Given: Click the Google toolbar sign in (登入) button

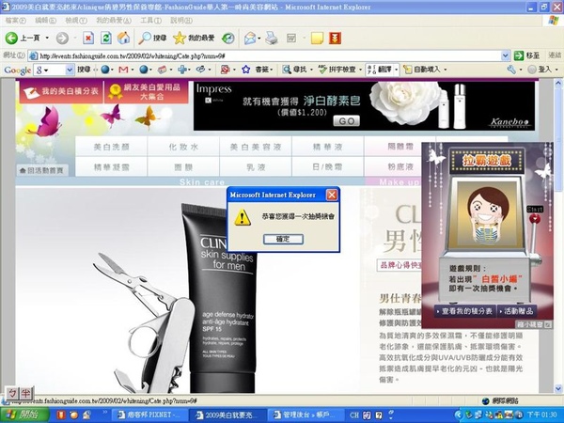Looking at the screenshot, I should coord(540,70).
